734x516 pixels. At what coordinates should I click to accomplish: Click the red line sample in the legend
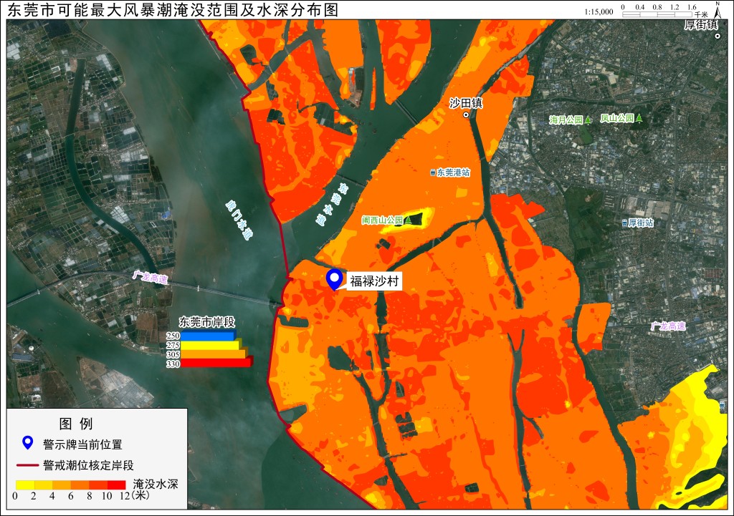pos(27,465)
